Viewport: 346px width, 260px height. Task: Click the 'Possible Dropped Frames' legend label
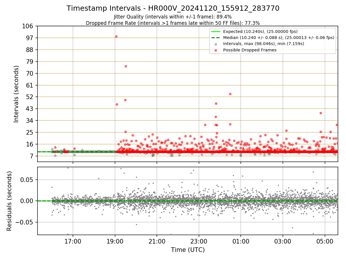tap(250, 50)
